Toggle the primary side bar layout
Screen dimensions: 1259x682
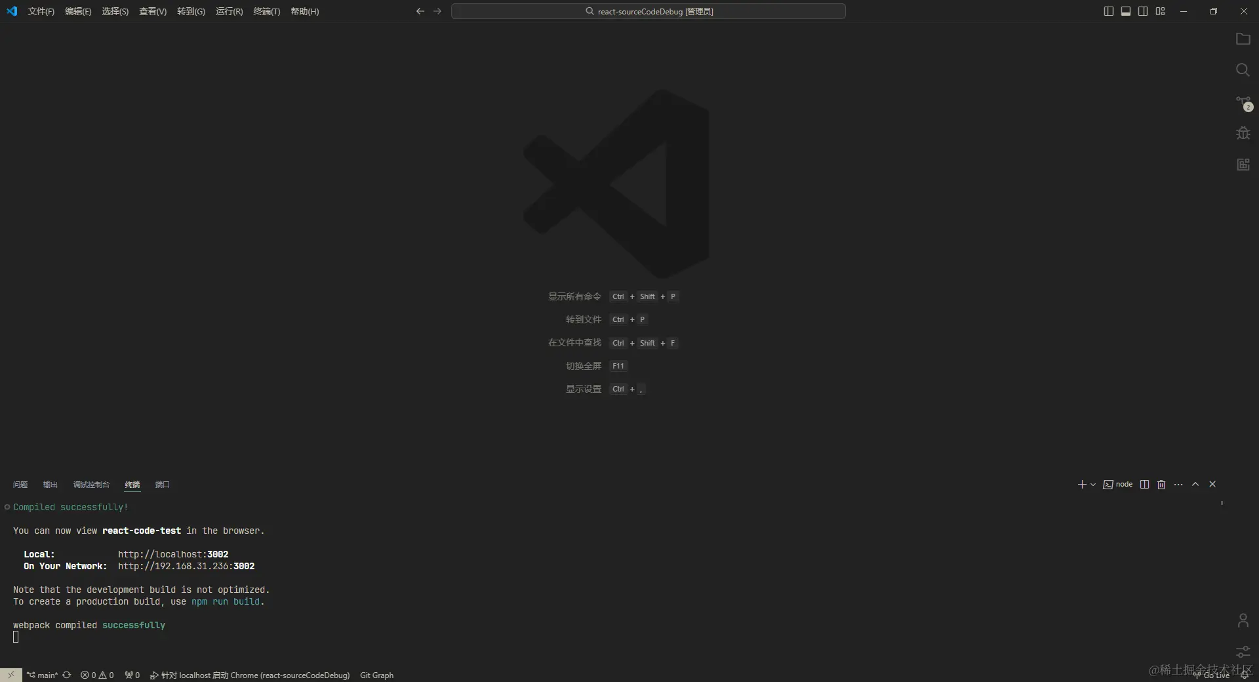point(1109,11)
